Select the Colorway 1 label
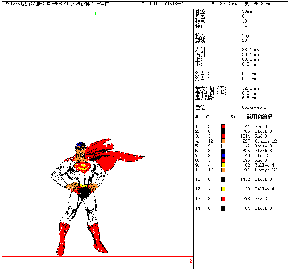The image size is (289, 269). tap(254, 108)
